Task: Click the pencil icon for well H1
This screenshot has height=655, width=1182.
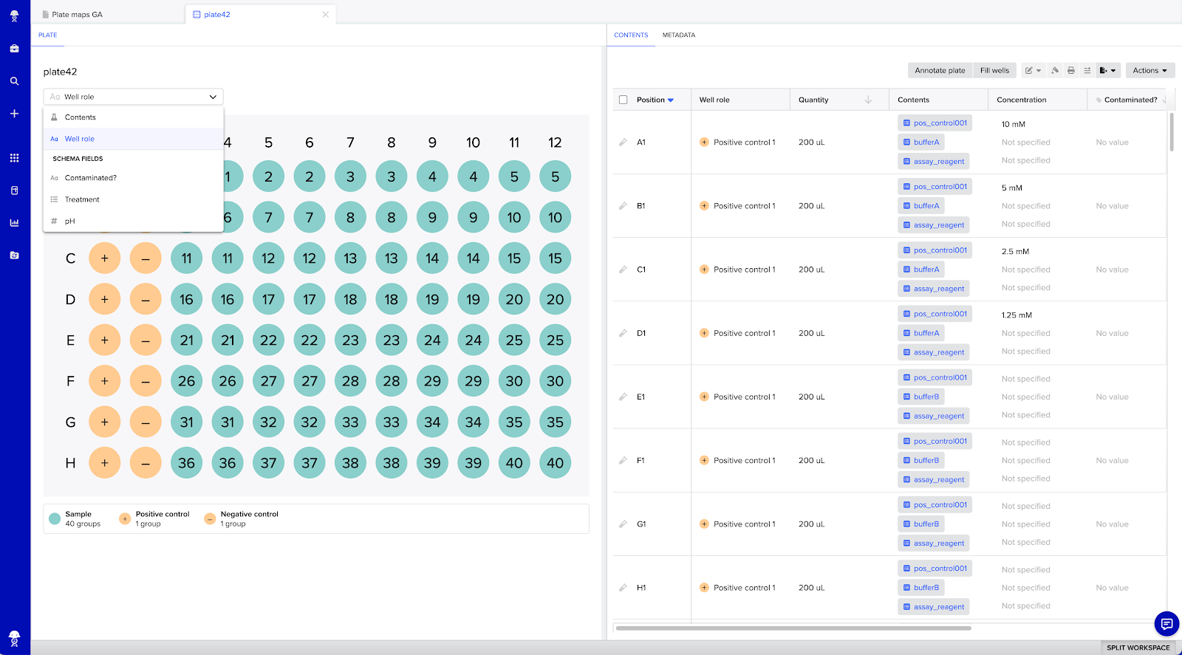Action: 623,588
